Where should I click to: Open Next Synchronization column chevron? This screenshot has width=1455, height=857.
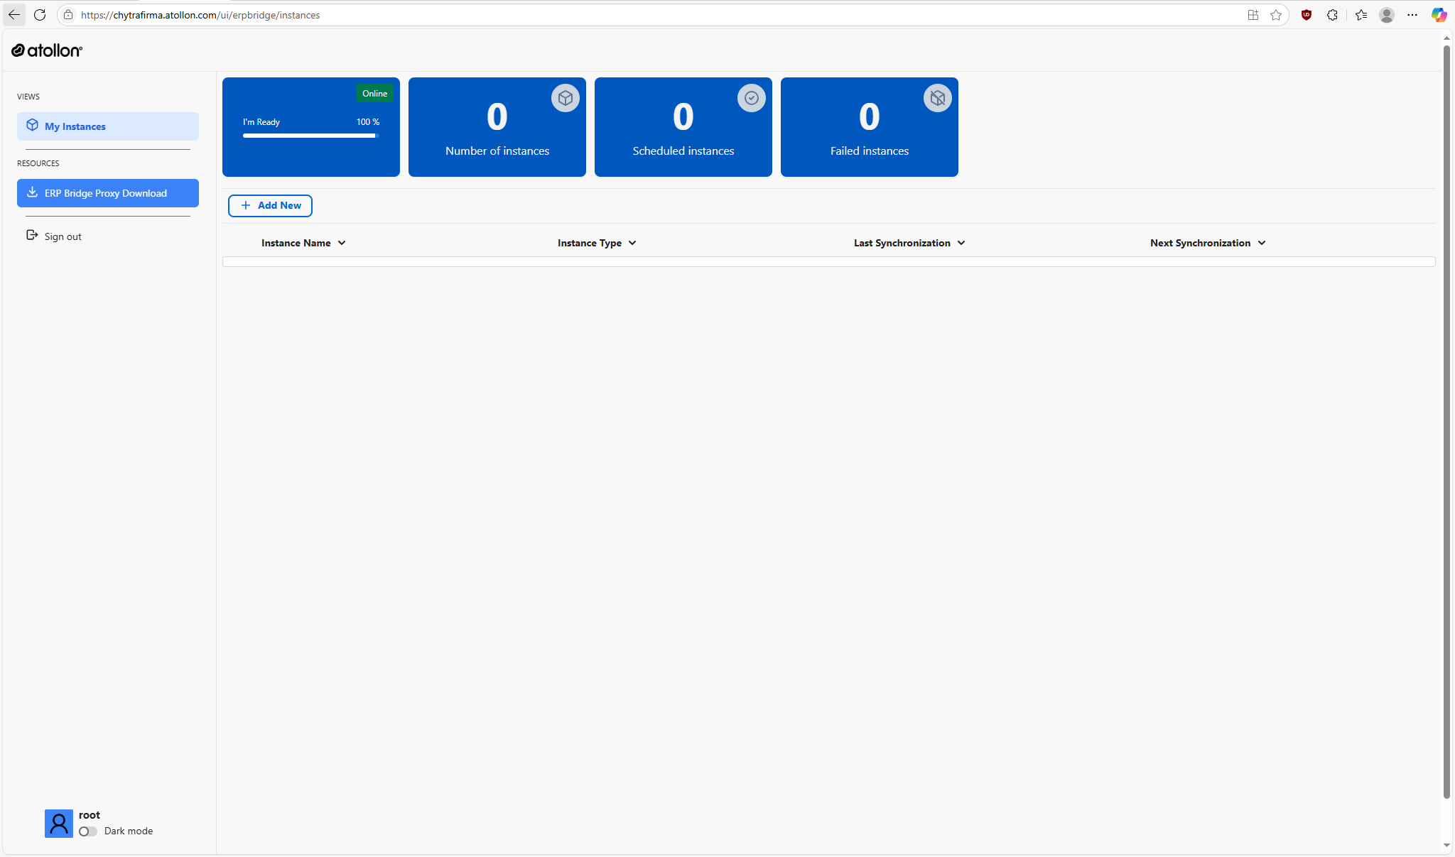tap(1262, 243)
